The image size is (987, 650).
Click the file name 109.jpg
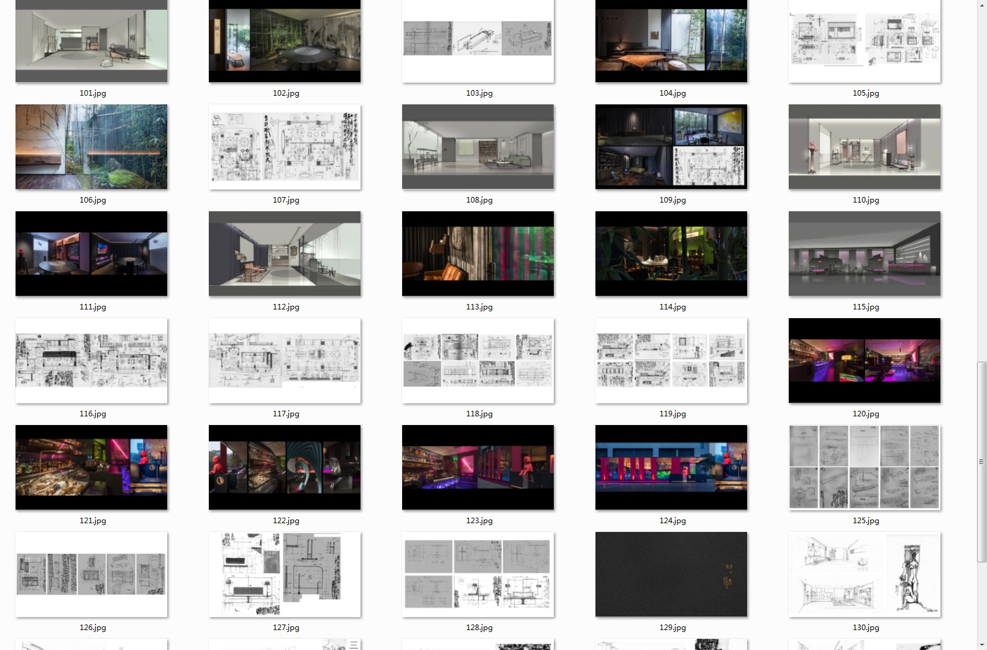[x=673, y=200]
